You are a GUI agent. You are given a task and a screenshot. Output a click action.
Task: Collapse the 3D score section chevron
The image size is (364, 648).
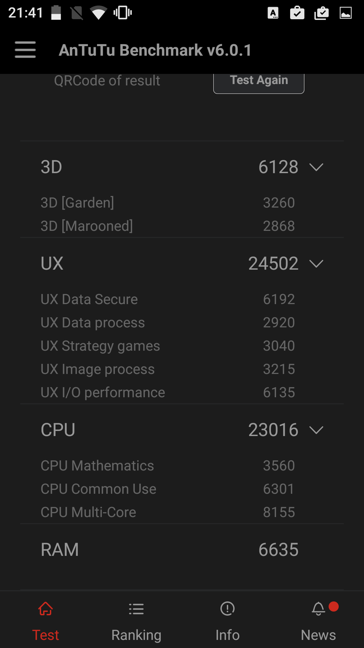click(316, 167)
